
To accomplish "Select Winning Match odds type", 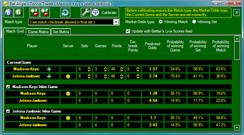I will pos(160,22).
